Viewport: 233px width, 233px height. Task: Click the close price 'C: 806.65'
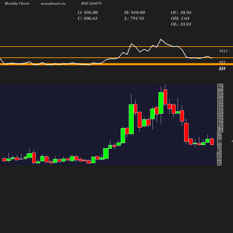point(88,19)
